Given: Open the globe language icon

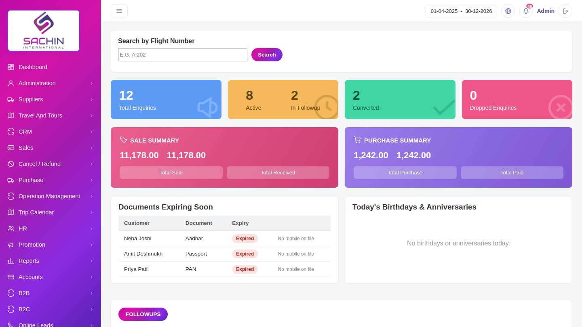Looking at the screenshot, I should click(x=508, y=11).
